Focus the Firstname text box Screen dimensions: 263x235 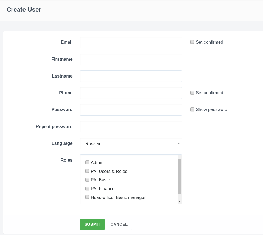(x=131, y=59)
